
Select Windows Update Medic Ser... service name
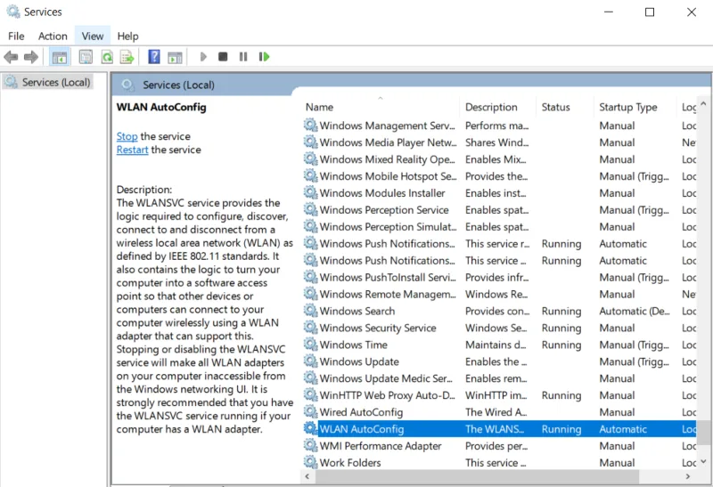click(x=386, y=378)
